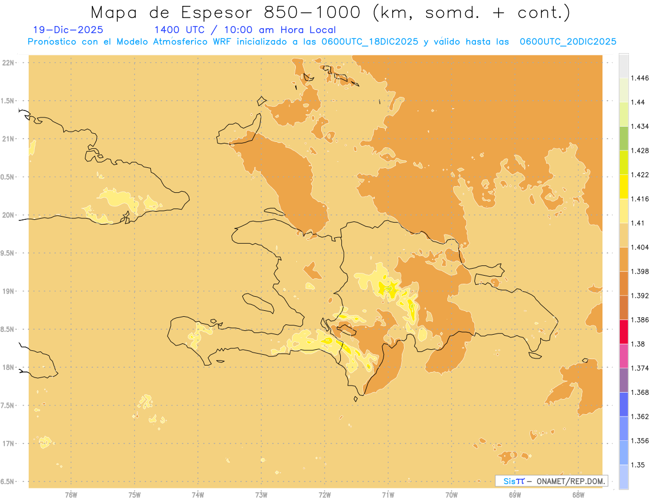
Task: Click the '18N' latitude label
Action: point(8,368)
